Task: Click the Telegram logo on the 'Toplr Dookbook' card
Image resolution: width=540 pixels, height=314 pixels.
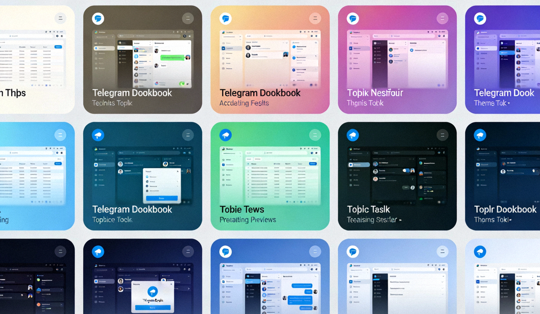Action: tap(480, 134)
